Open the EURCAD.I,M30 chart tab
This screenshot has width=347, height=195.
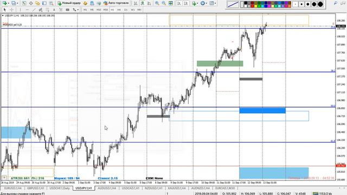tap(225, 188)
